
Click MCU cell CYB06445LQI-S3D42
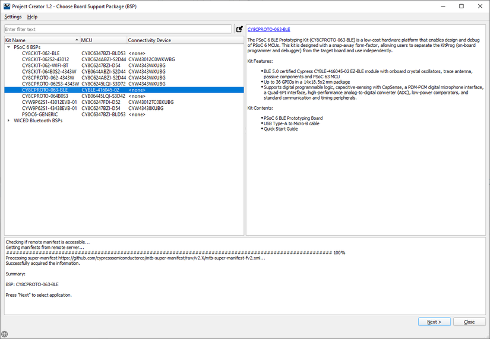coord(103,96)
